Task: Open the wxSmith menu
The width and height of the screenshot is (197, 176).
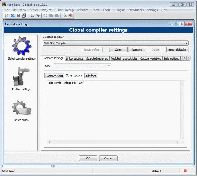Action: 83,10
